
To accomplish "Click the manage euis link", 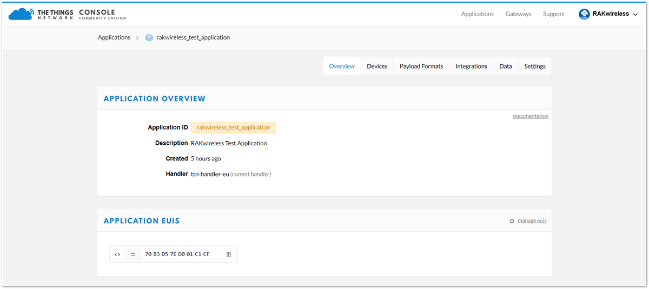I will [532, 220].
